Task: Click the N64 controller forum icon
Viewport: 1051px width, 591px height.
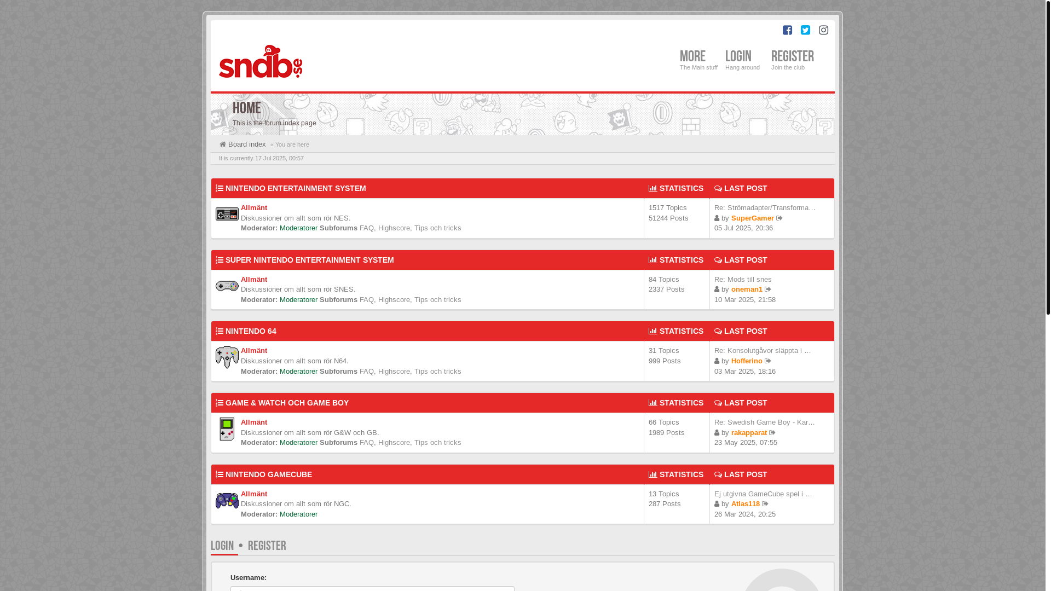Action: point(227,357)
